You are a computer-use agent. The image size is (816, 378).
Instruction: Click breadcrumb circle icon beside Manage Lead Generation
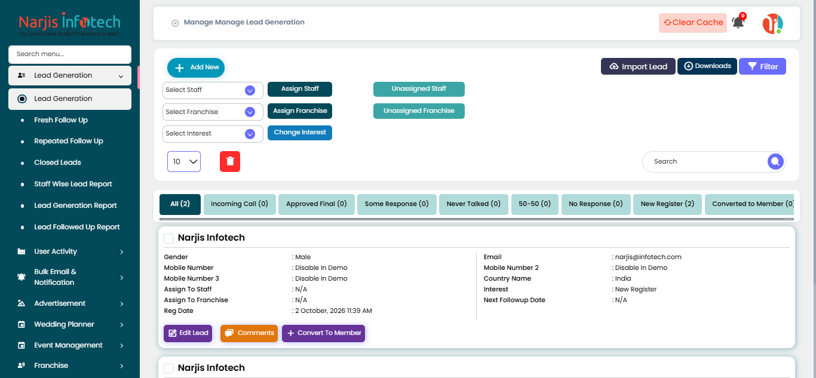point(175,23)
